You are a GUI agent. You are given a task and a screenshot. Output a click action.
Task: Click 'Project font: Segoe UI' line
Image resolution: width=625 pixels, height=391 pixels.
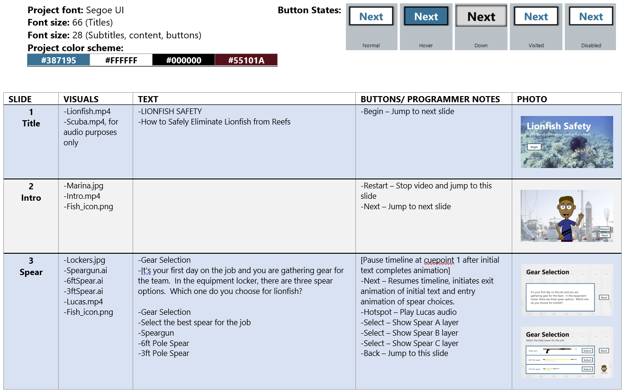pyautogui.click(x=76, y=10)
